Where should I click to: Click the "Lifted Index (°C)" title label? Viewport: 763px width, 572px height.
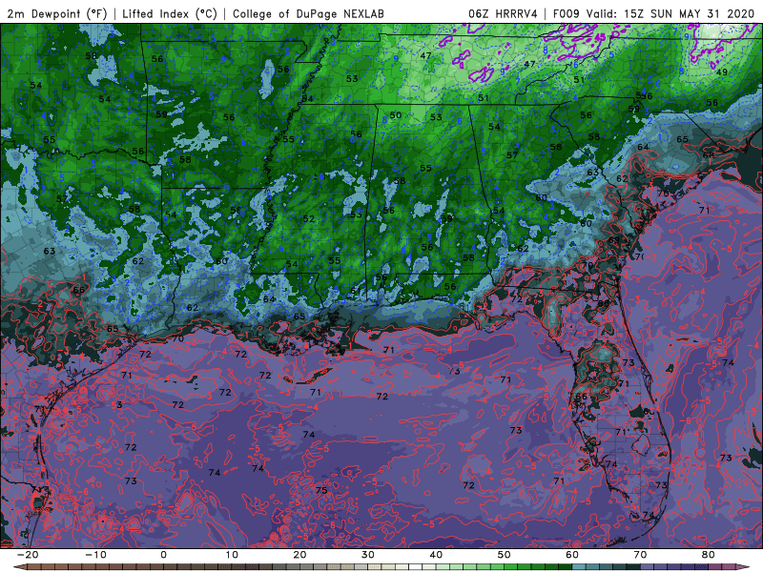[170, 13]
